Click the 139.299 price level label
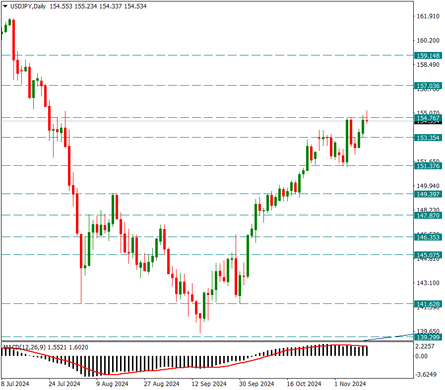This screenshot has height=390, width=445. [x=427, y=337]
